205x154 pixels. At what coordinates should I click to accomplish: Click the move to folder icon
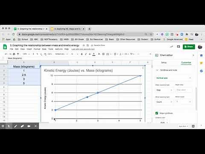coord(88,45)
